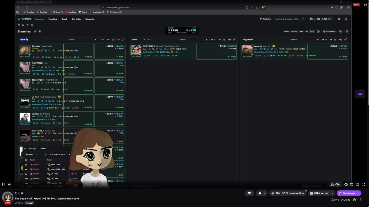Open the @iraninarabic_ir creator link on BASTARD

tap(39, 70)
